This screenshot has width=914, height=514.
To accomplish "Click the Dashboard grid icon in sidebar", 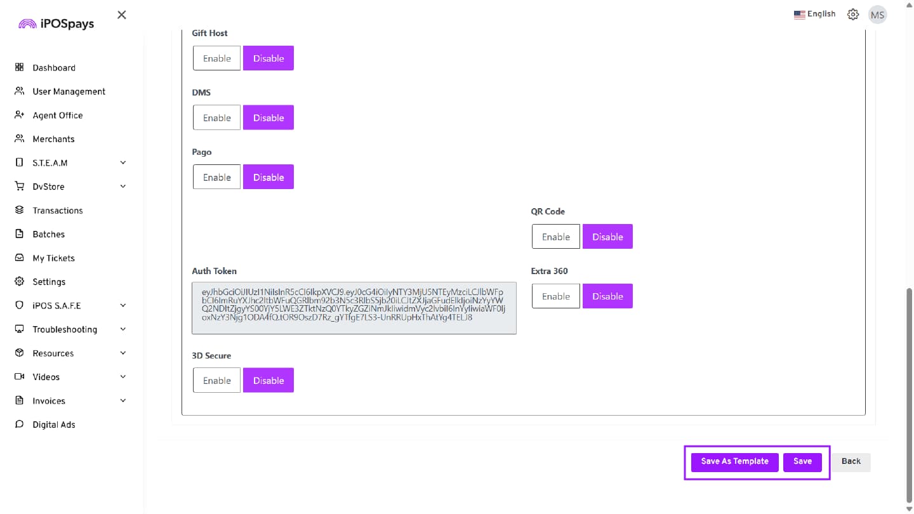I will (x=19, y=67).
